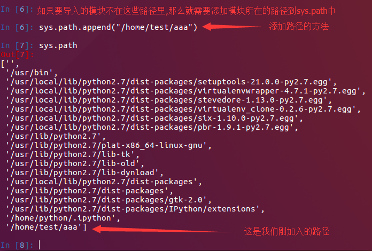Click the plat-x86_64-linux-gnu path line

pos(108,145)
